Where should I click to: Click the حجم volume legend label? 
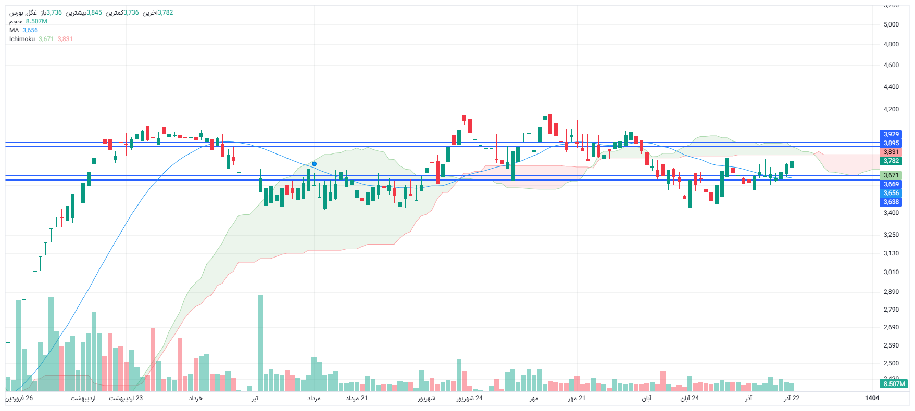pyautogui.click(x=16, y=21)
